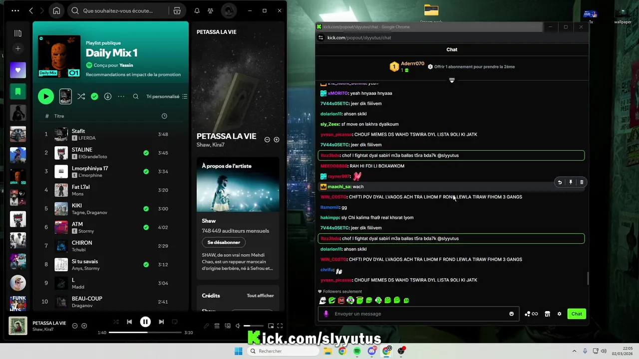Select track BEAU-COUP by Draganov
The height and width of the screenshot is (359, 639).
point(110,302)
